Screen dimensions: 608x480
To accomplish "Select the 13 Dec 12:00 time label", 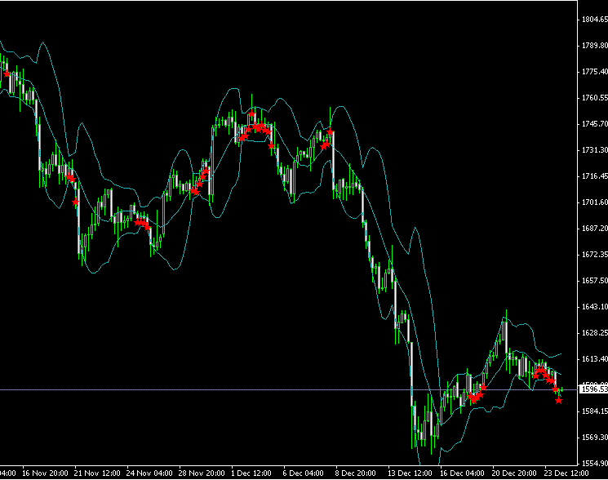I will (411, 473).
